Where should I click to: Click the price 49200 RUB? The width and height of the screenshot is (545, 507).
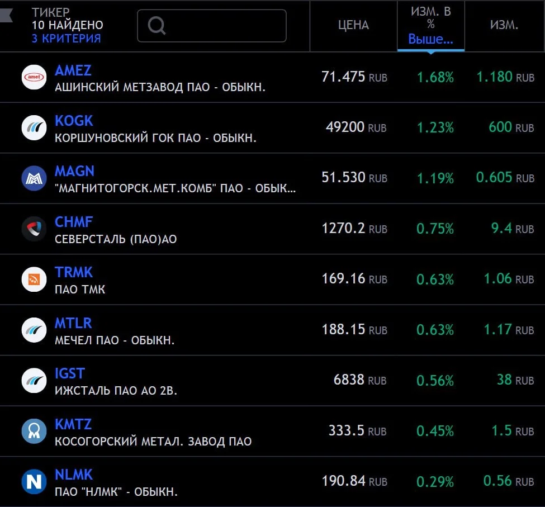coord(356,127)
